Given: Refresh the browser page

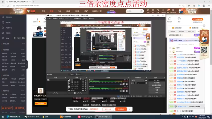Looking at the screenshot, I should pyautogui.click(x=8, y=6).
